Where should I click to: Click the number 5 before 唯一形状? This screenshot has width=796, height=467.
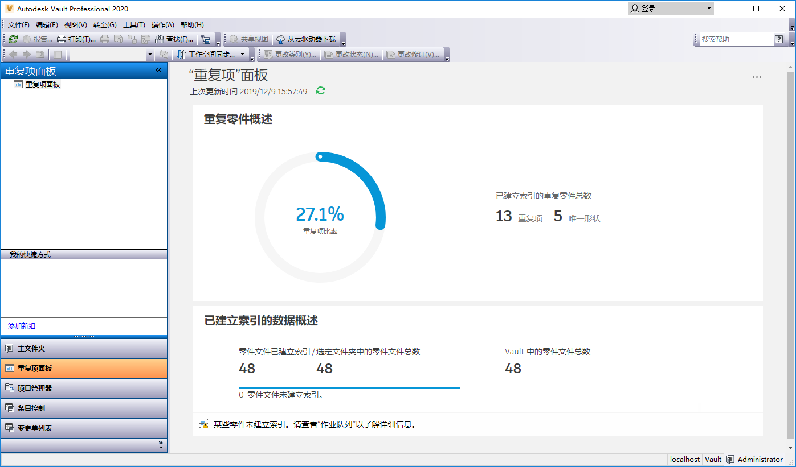click(x=558, y=216)
